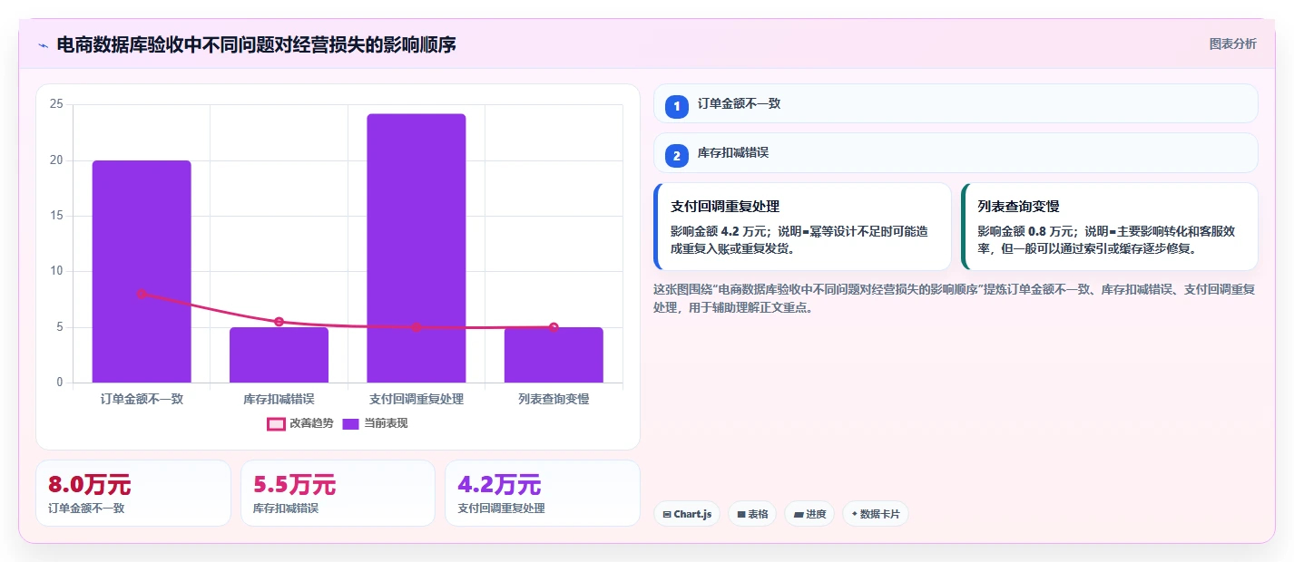The width and height of the screenshot is (1294, 562).
Task: Click the chart title heading text
Action: [x=256, y=44]
